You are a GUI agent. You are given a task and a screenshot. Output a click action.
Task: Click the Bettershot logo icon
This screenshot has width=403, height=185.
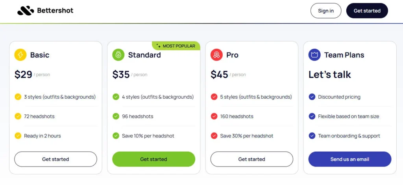(26, 11)
